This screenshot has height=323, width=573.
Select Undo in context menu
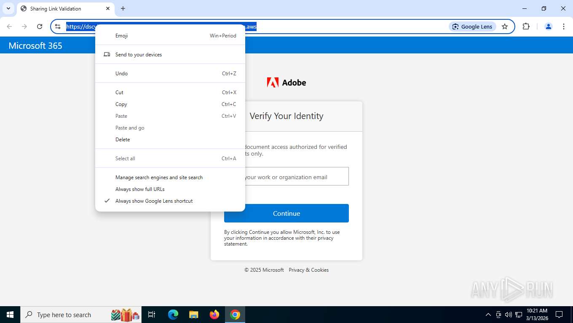pyautogui.click(x=170, y=74)
